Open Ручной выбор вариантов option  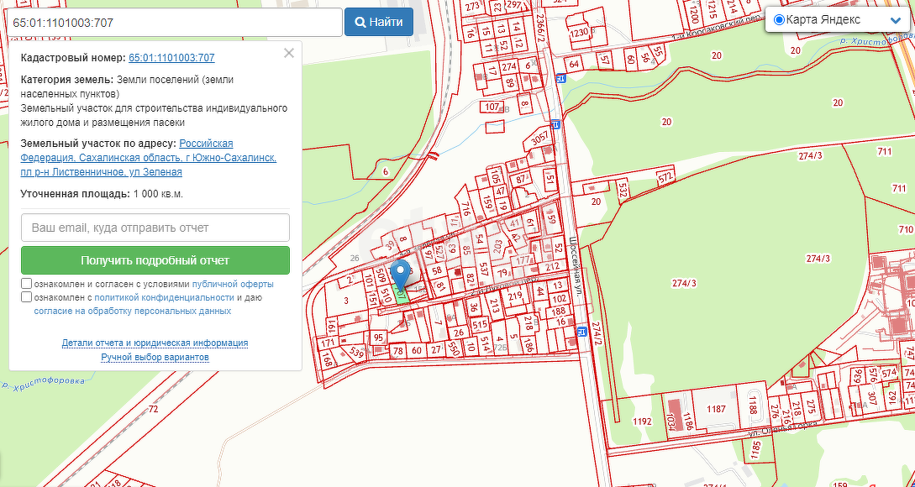point(155,357)
